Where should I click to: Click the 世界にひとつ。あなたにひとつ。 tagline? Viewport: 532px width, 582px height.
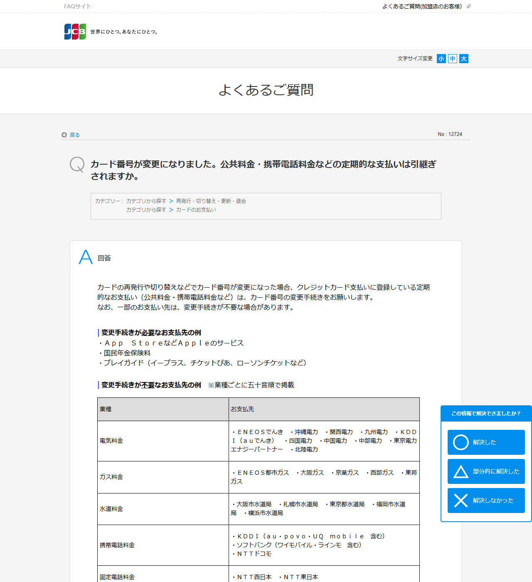124,32
